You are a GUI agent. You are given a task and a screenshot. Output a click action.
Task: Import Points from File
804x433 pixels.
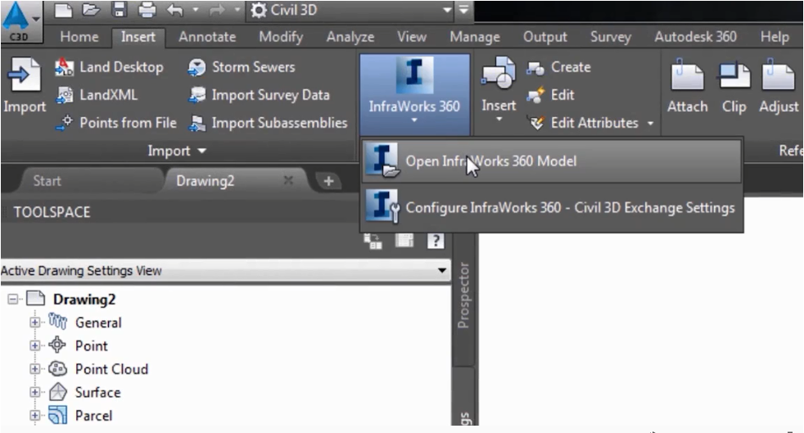pos(116,123)
